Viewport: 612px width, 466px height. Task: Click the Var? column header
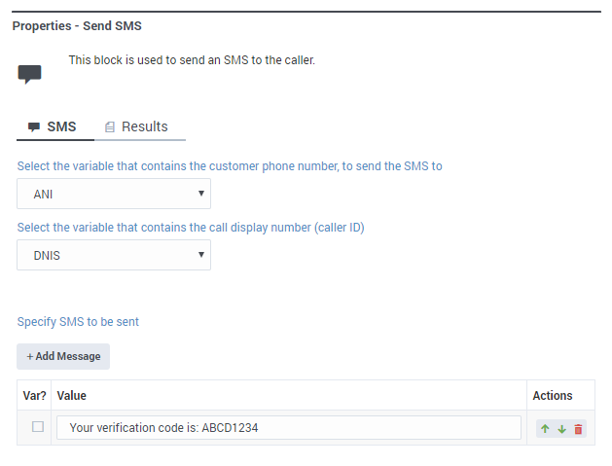click(x=35, y=395)
